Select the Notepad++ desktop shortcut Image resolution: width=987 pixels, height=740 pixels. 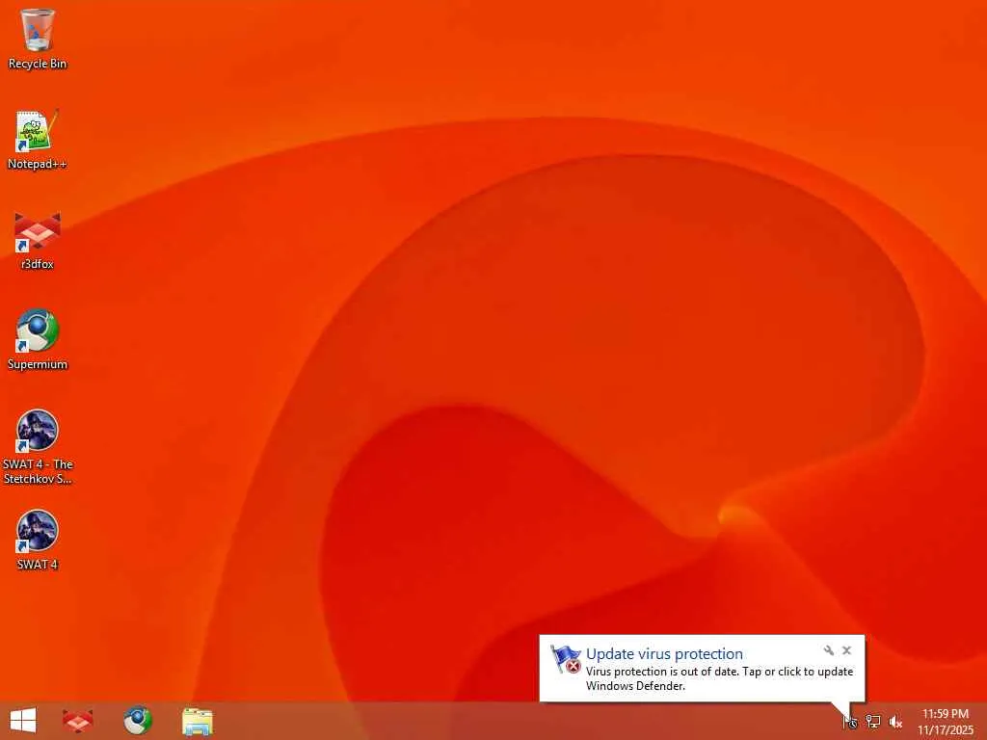[38, 140]
